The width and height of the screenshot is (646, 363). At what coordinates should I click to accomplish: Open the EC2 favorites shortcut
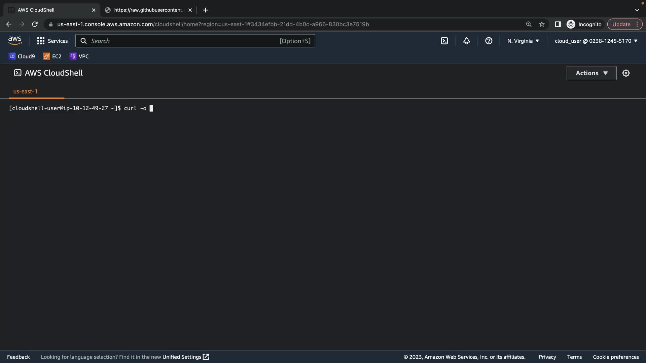pyautogui.click(x=52, y=56)
